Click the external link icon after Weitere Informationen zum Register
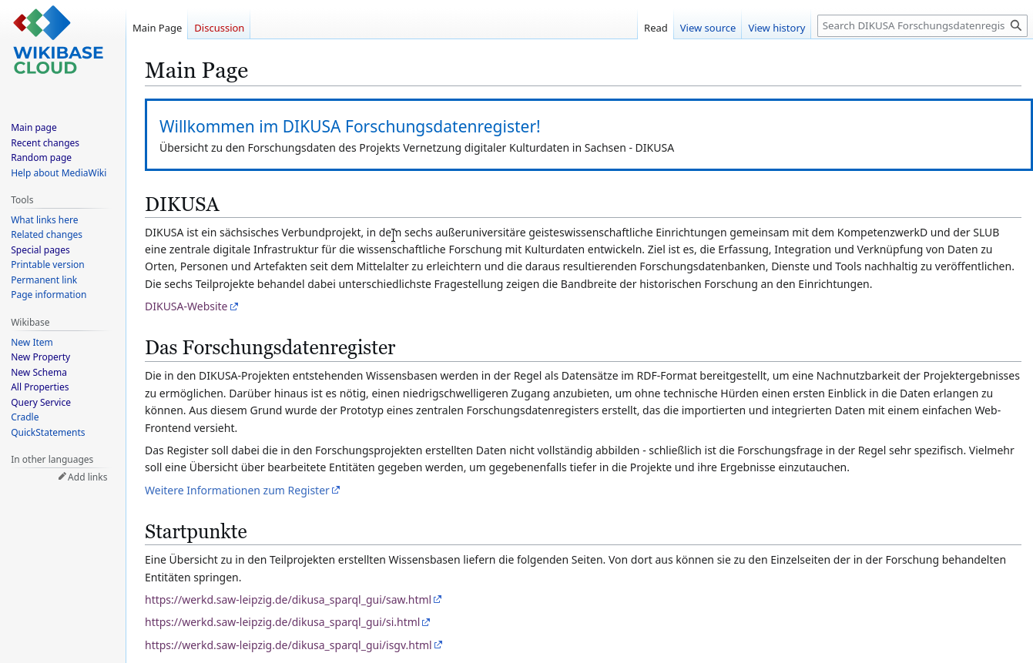This screenshot has height=663, width=1033. click(x=336, y=490)
